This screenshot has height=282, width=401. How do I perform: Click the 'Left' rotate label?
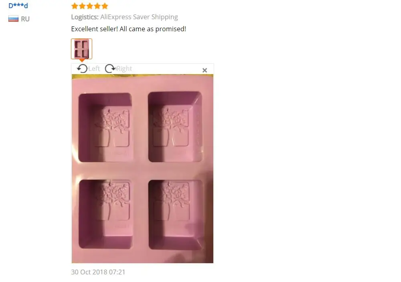click(x=94, y=68)
